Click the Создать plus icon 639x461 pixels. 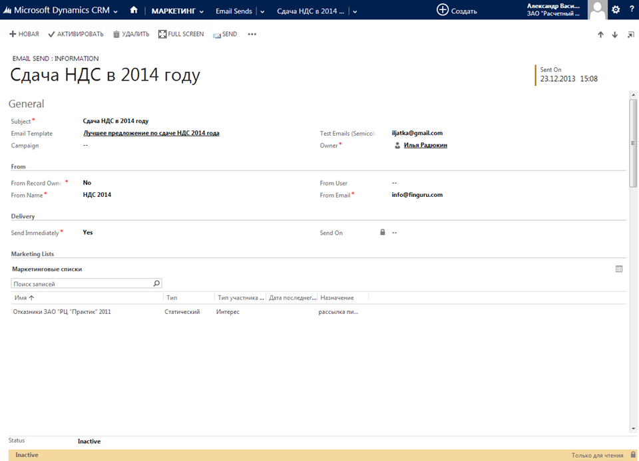pyautogui.click(x=443, y=10)
